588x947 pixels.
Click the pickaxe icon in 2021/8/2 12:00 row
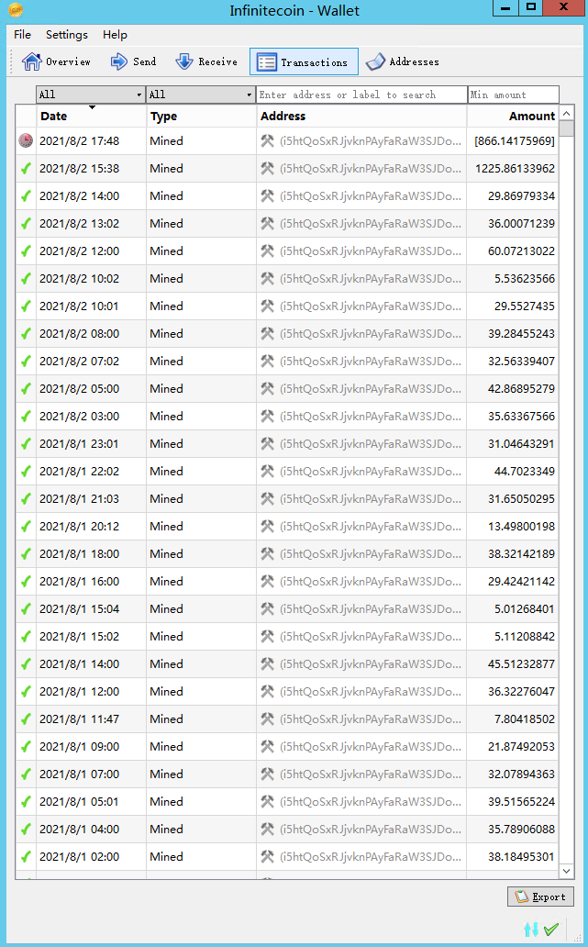point(267,251)
